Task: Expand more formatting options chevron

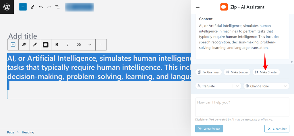Action: [90, 45]
